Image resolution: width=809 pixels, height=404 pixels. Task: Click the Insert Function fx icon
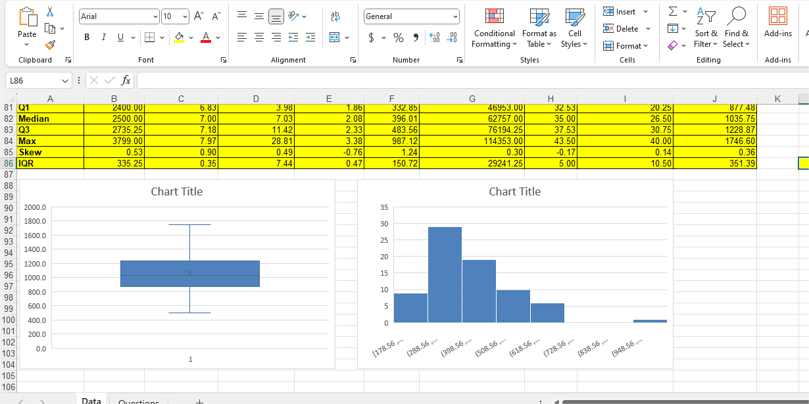(x=126, y=81)
